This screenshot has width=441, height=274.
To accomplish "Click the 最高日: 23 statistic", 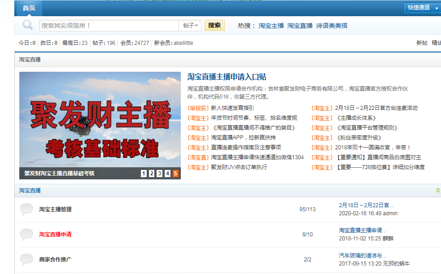I will click(x=75, y=43).
